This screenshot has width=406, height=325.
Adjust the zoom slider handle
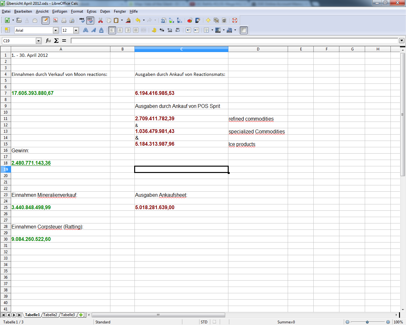[x=367, y=322]
